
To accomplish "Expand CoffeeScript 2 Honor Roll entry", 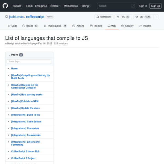I will [x=9, y=151].
